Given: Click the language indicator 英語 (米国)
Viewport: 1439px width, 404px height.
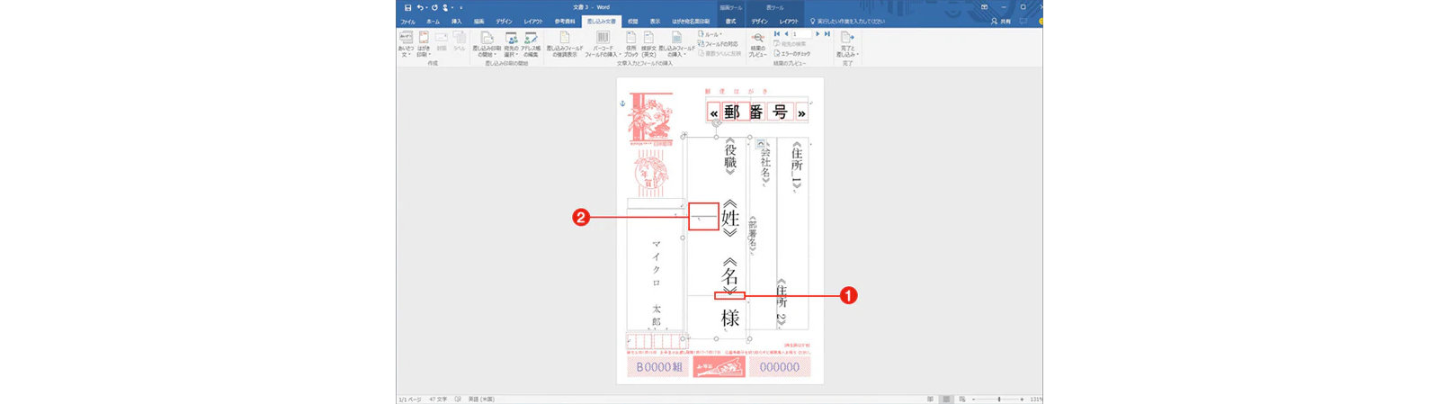Looking at the screenshot, I should click(481, 399).
